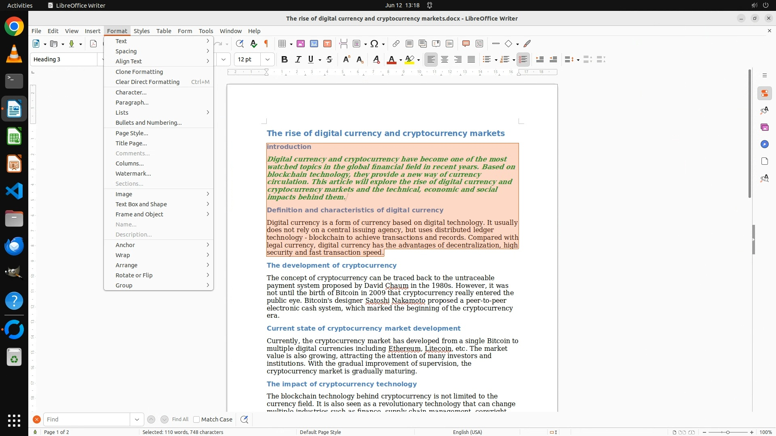
Task: Click the Strikethrough icon
Action: tap(329, 60)
